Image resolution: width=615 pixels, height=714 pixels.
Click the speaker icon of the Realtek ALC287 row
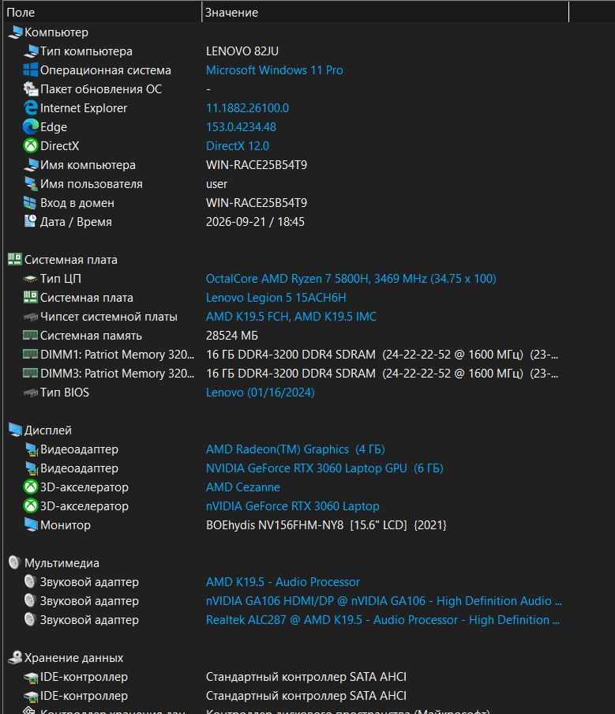[x=31, y=620]
